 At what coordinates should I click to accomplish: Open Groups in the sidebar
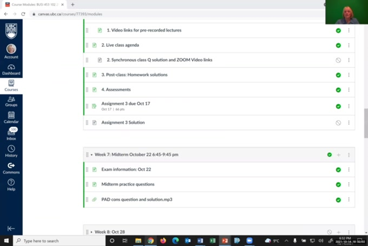point(11,101)
